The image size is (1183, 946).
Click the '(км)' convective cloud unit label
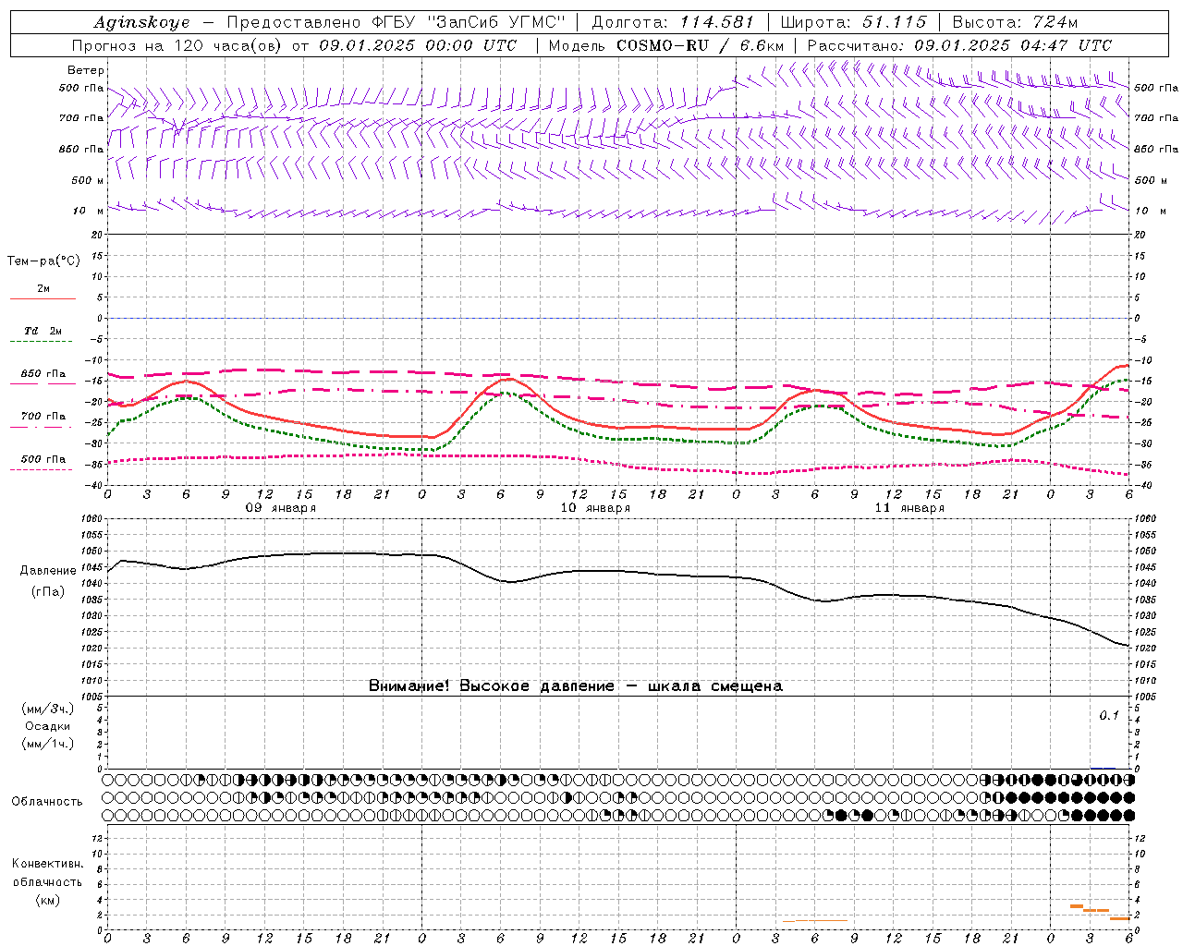(47, 900)
